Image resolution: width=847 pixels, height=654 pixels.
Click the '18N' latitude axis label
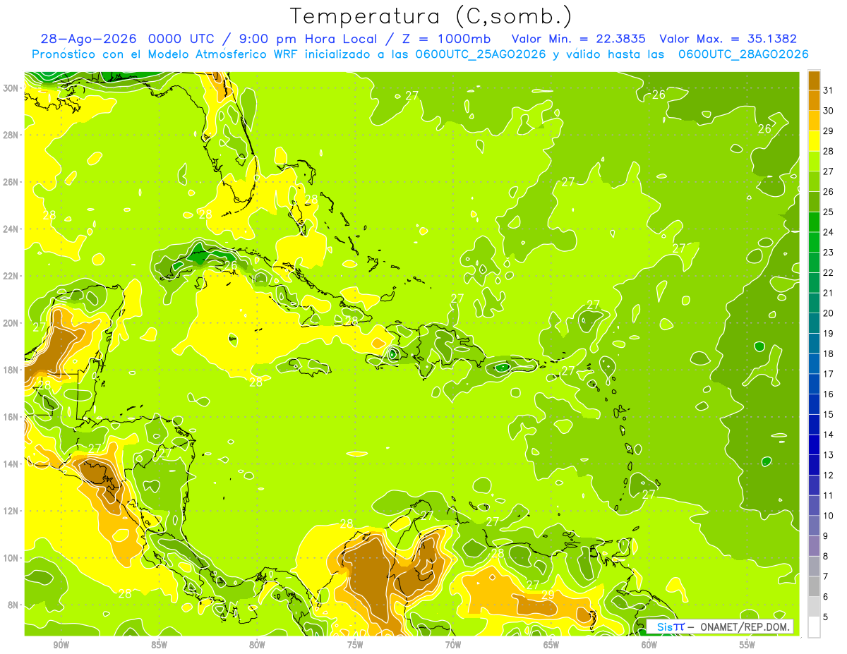coord(12,370)
